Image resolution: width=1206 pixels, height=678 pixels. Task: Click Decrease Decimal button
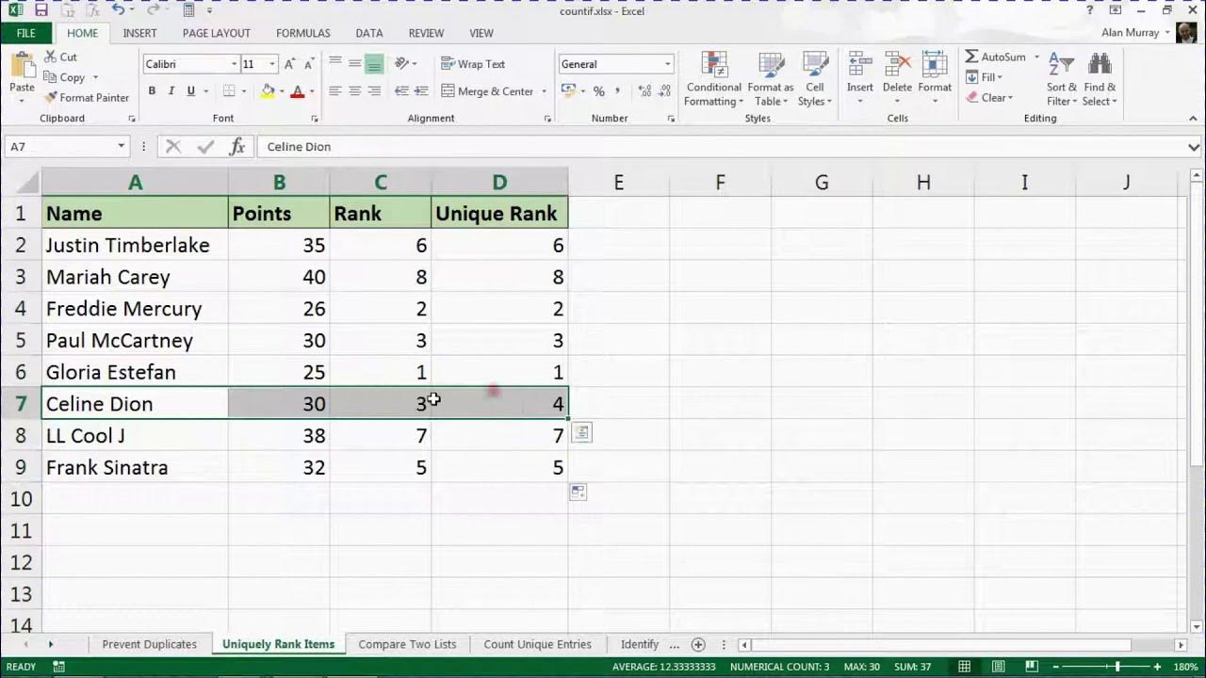click(665, 91)
